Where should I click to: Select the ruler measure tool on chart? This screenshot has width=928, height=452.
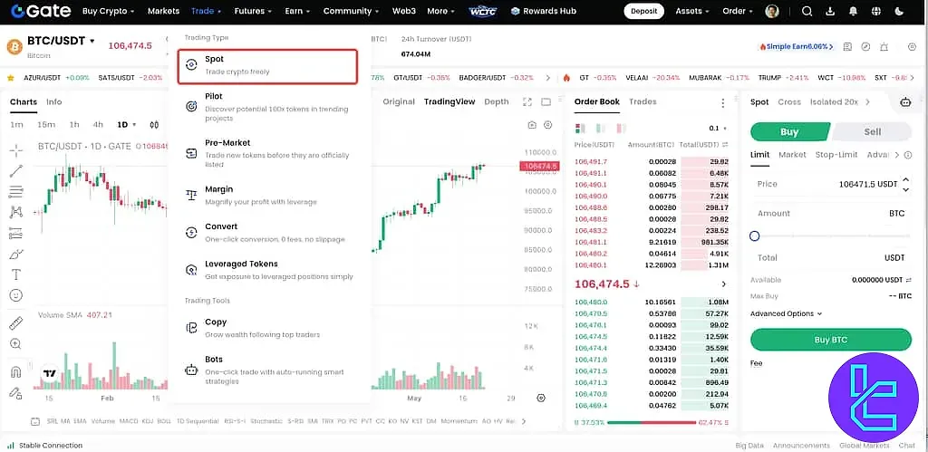coord(15,323)
